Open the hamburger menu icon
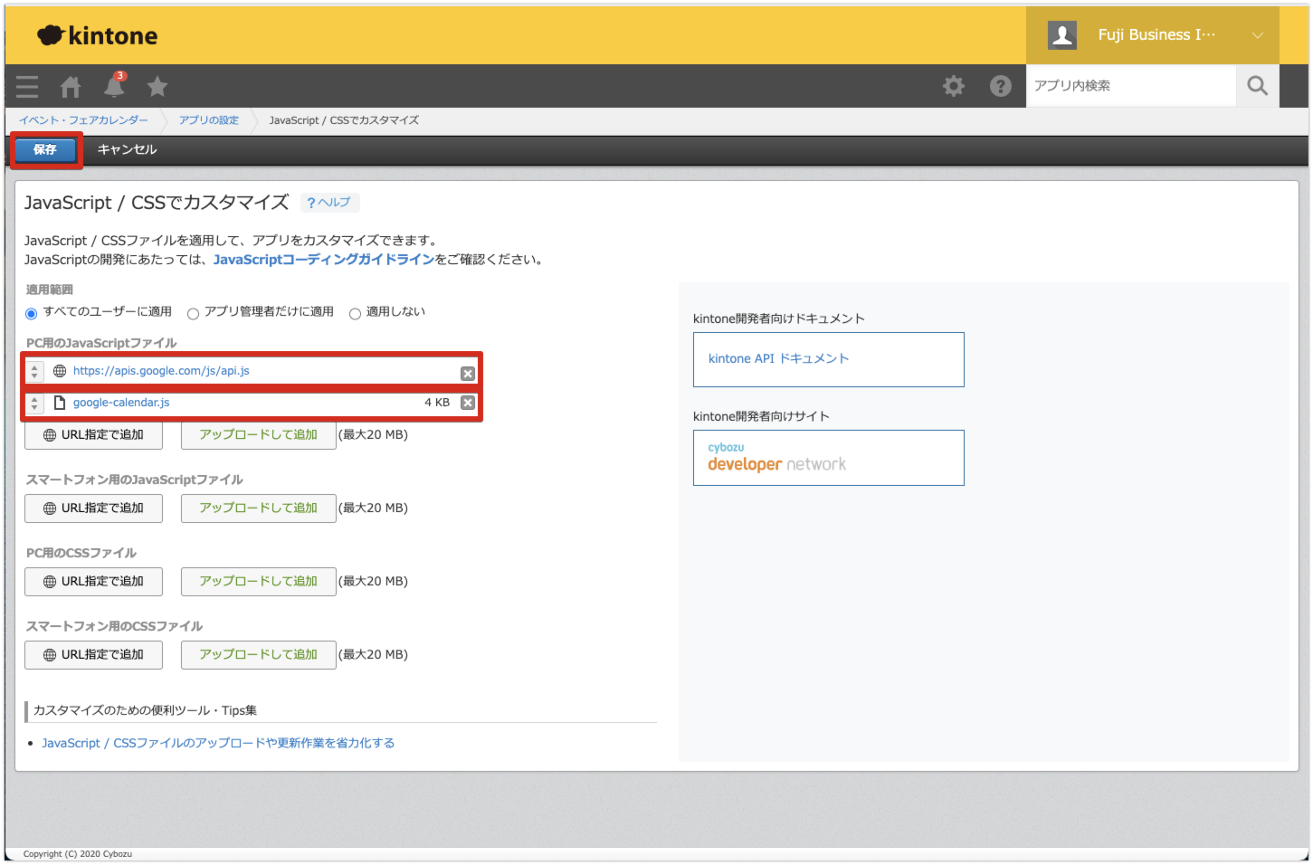The height and width of the screenshot is (865, 1313). [27, 86]
